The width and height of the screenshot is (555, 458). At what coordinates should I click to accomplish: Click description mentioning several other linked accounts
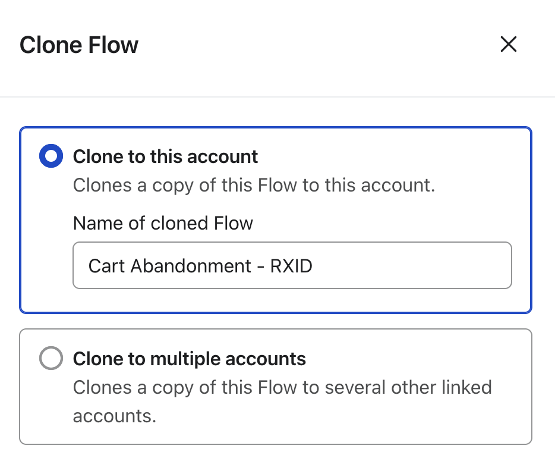click(282, 387)
